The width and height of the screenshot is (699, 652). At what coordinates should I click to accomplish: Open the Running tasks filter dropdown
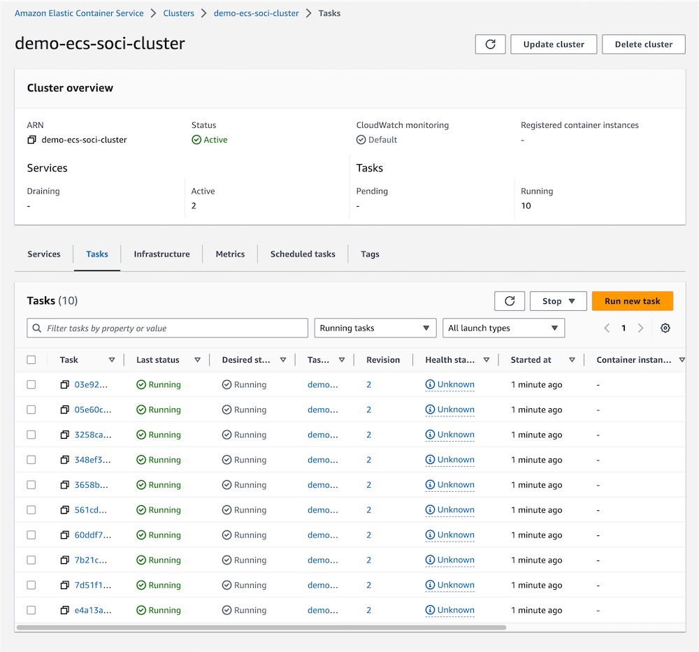(x=375, y=328)
